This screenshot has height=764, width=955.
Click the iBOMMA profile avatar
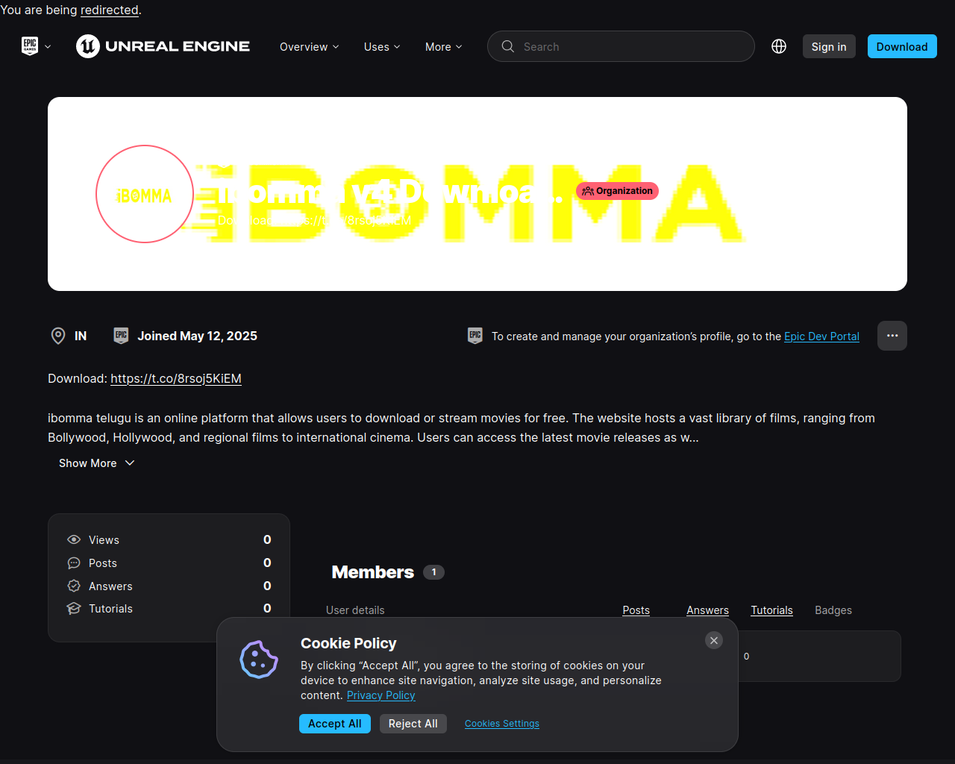145,194
